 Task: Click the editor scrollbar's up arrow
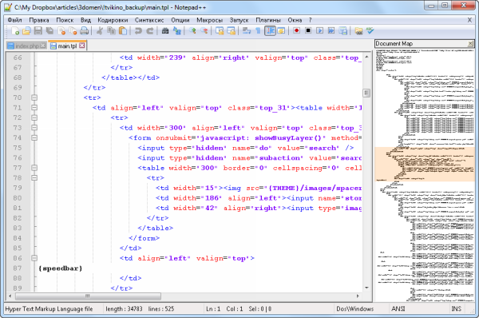click(x=366, y=57)
